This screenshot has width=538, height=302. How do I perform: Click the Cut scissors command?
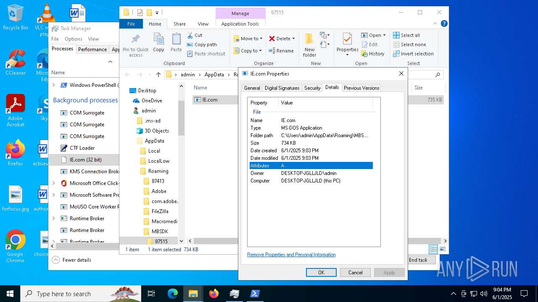195,35
